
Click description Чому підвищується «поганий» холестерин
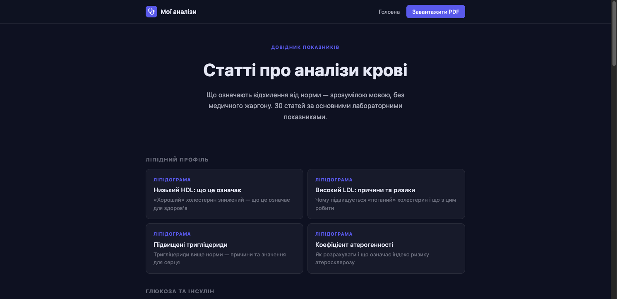pyautogui.click(x=386, y=204)
